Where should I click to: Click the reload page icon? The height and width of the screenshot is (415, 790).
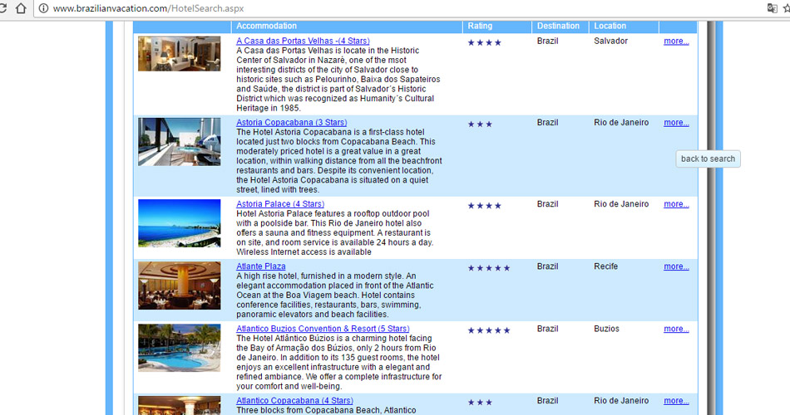pyautogui.click(x=2, y=8)
